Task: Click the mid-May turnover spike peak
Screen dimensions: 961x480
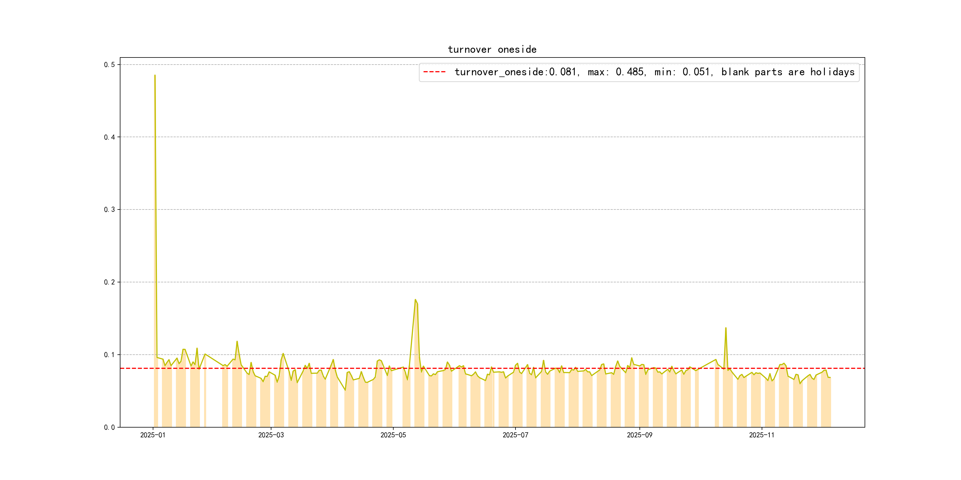Action: point(415,300)
